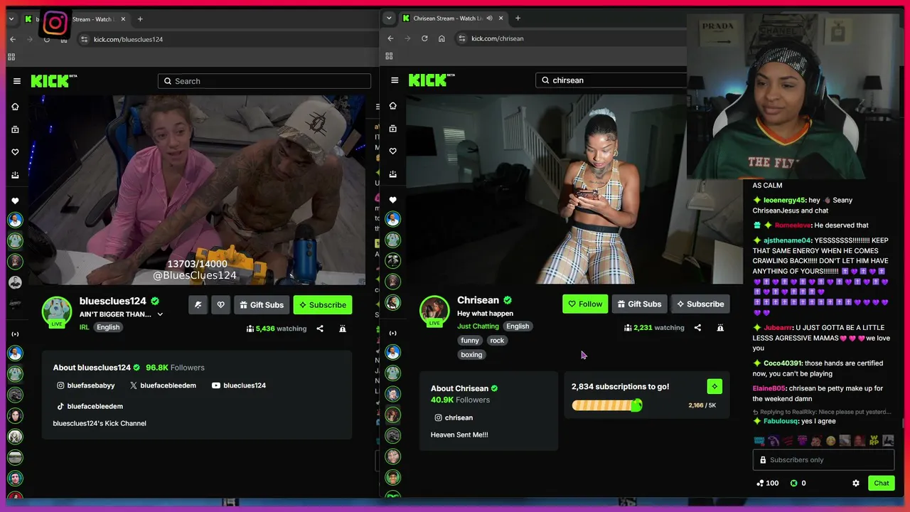
Task: Open new tab in left browser window
Action: pyautogui.click(x=140, y=19)
